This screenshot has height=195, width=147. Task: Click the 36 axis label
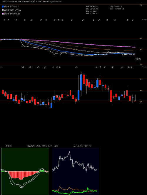(141, 64)
